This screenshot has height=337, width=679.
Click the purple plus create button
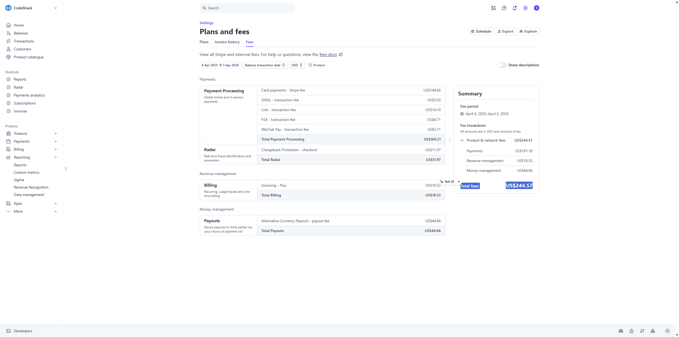click(x=536, y=8)
